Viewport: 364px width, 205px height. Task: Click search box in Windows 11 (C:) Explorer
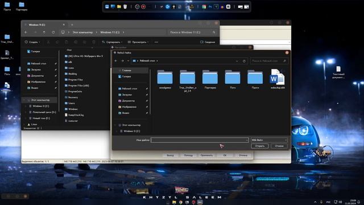point(193,32)
